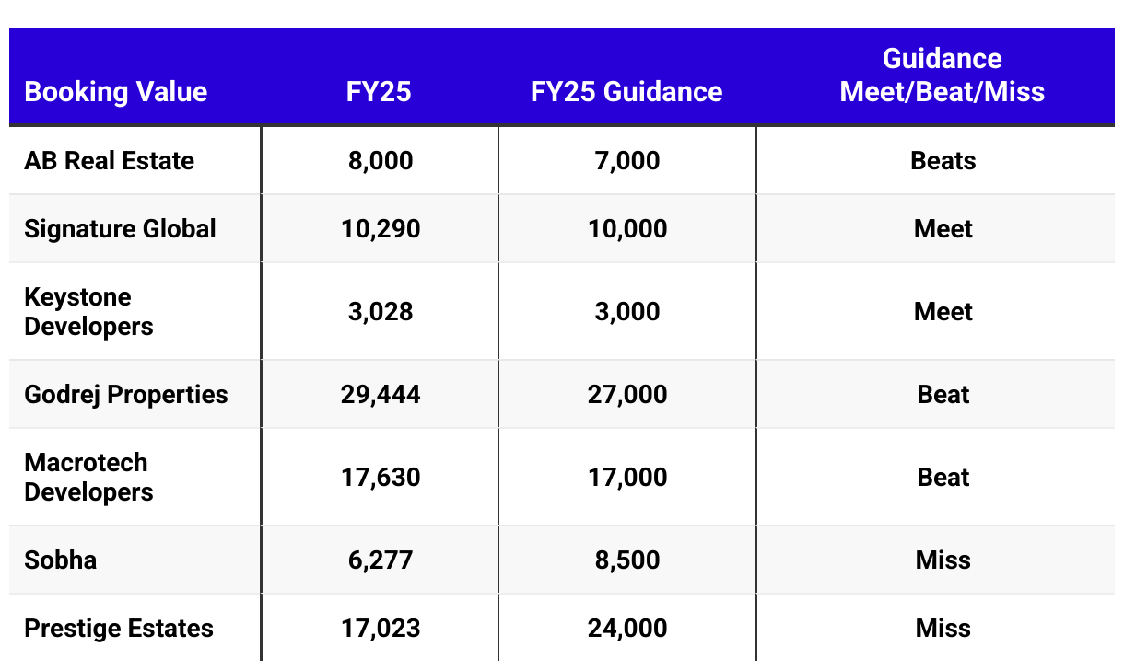1124x670 pixels.
Task: Click the Keystone Developers cell
Action: point(89,312)
